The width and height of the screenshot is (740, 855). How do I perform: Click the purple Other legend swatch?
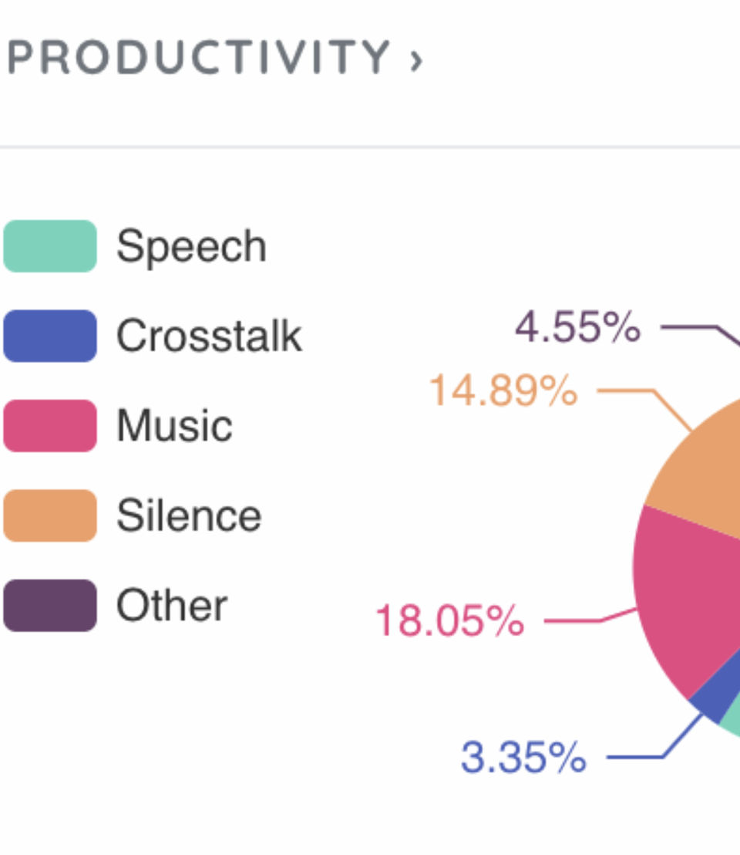[x=50, y=606]
